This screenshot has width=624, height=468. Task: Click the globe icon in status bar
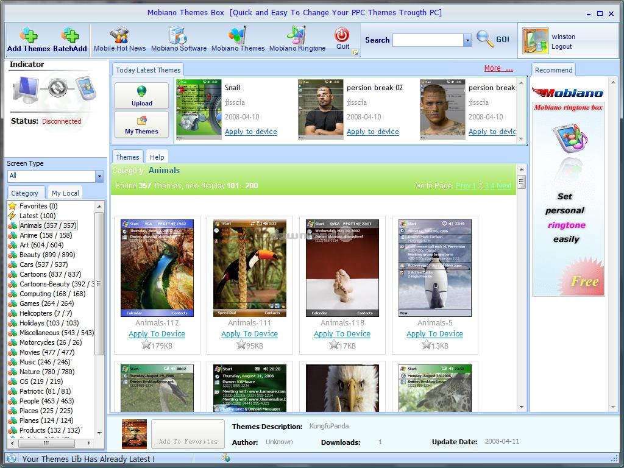pyautogui.click(x=12, y=458)
